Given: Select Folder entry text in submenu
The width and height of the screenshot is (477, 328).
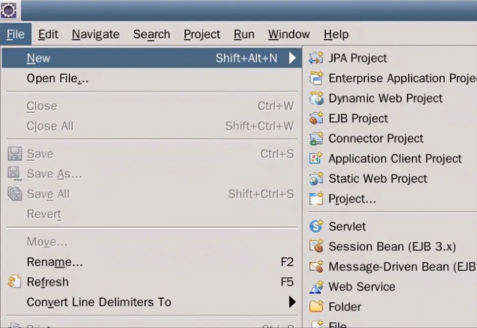Looking at the screenshot, I should [x=344, y=307].
